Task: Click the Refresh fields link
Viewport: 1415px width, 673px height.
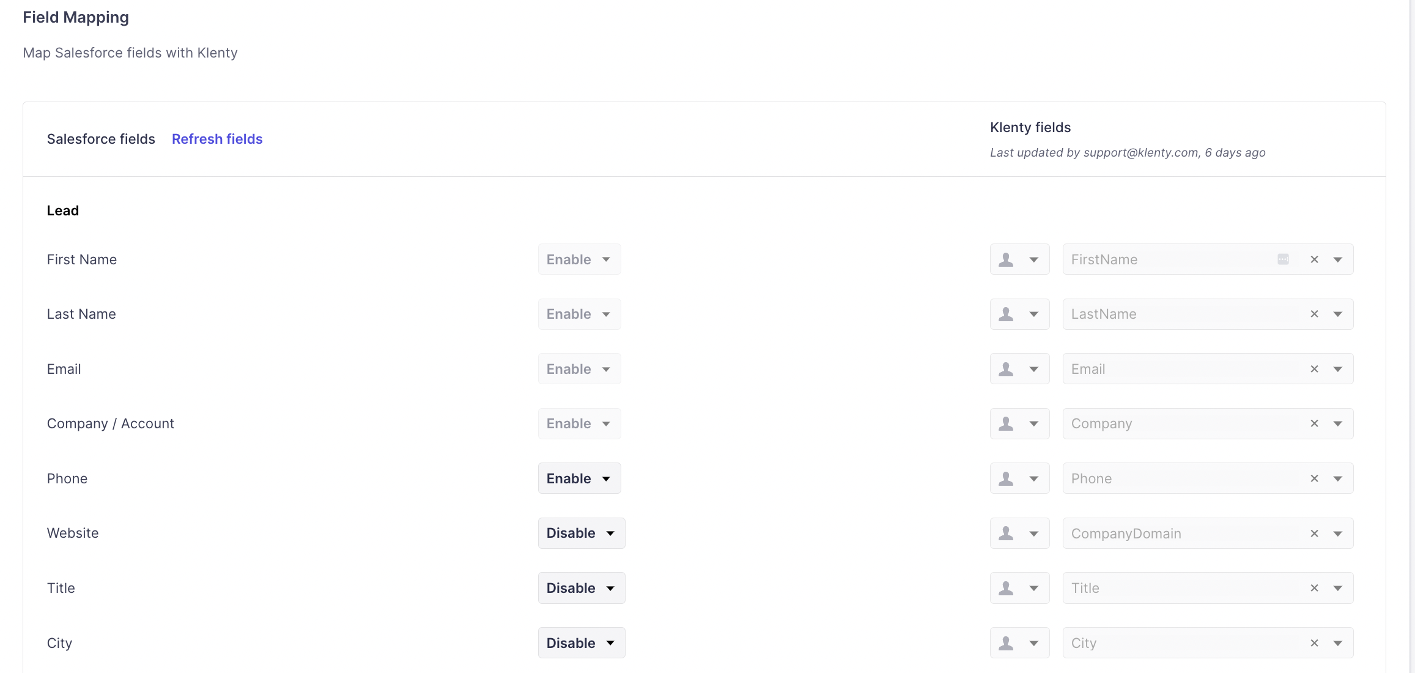Action: [x=217, y=139]
